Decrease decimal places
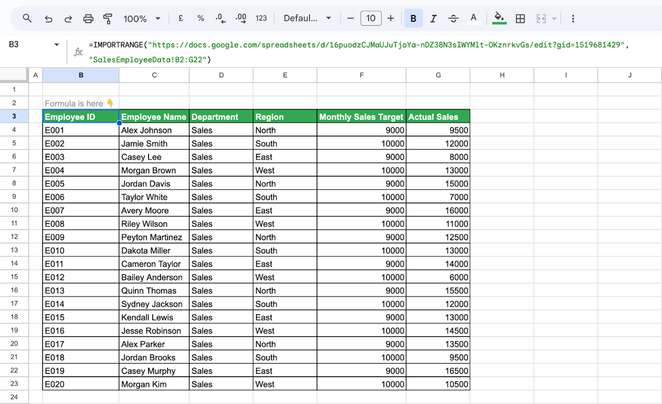 point(221,18)
